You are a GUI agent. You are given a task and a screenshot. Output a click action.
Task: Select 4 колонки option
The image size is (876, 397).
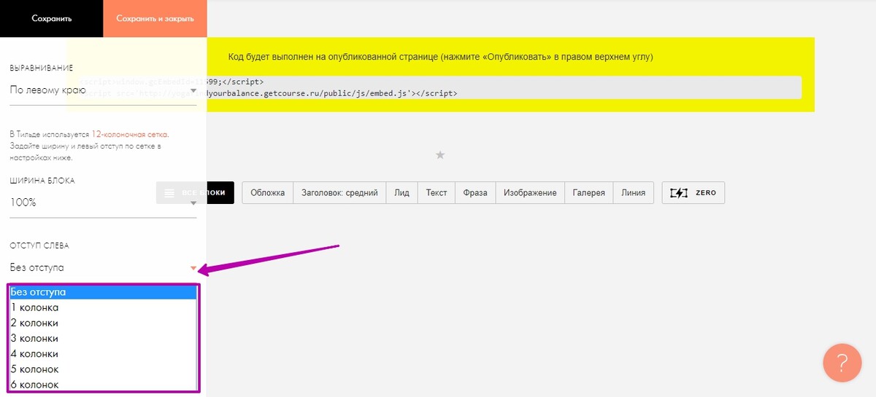103,354
